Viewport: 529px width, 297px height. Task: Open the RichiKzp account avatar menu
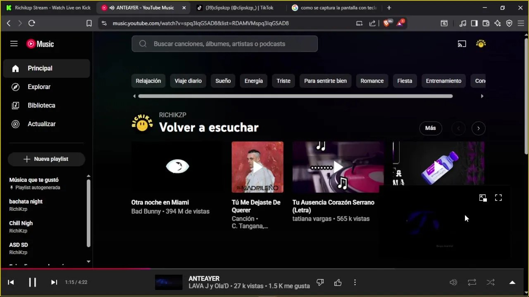pyautogui.click(x=481, y=44)
